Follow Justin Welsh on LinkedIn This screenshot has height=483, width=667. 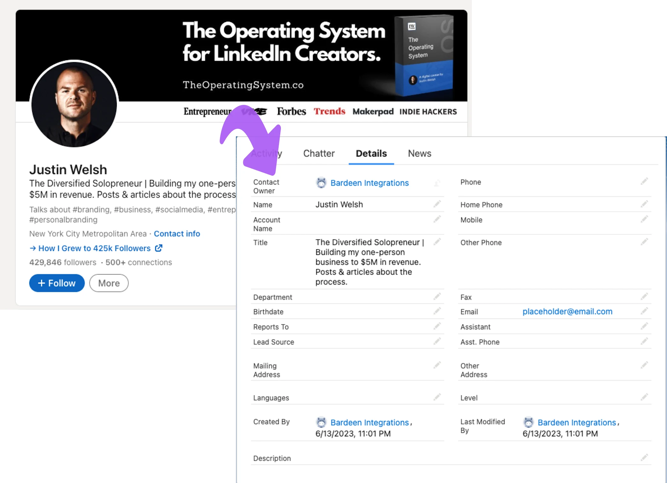(x=57, y=283)
